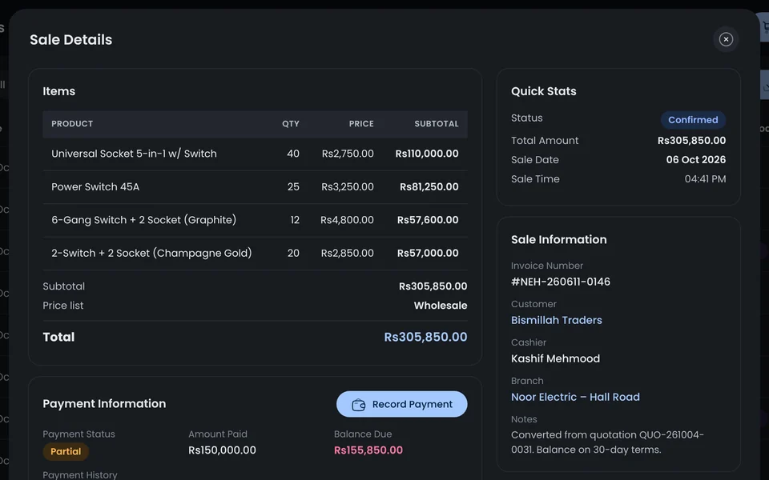Screen dimensions: 769x480
Task: Close the Sale Details dialog
Action: [726, 39]
